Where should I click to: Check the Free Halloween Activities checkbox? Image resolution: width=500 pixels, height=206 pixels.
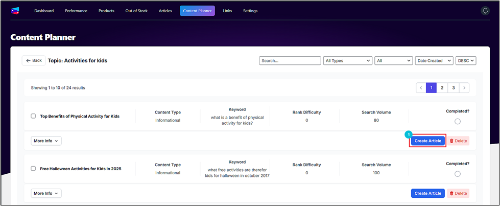33,169
